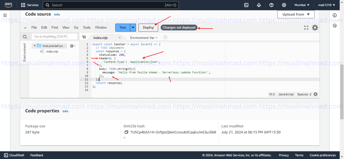Toggle fullscreen editor icon

click(x=306, y=28)
